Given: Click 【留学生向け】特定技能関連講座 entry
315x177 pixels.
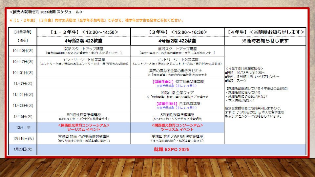Looking at the screenshot, I should [177, 82].
